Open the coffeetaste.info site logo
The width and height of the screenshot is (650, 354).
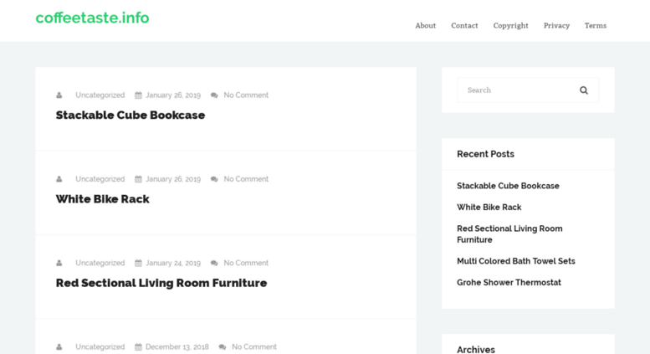93,18
